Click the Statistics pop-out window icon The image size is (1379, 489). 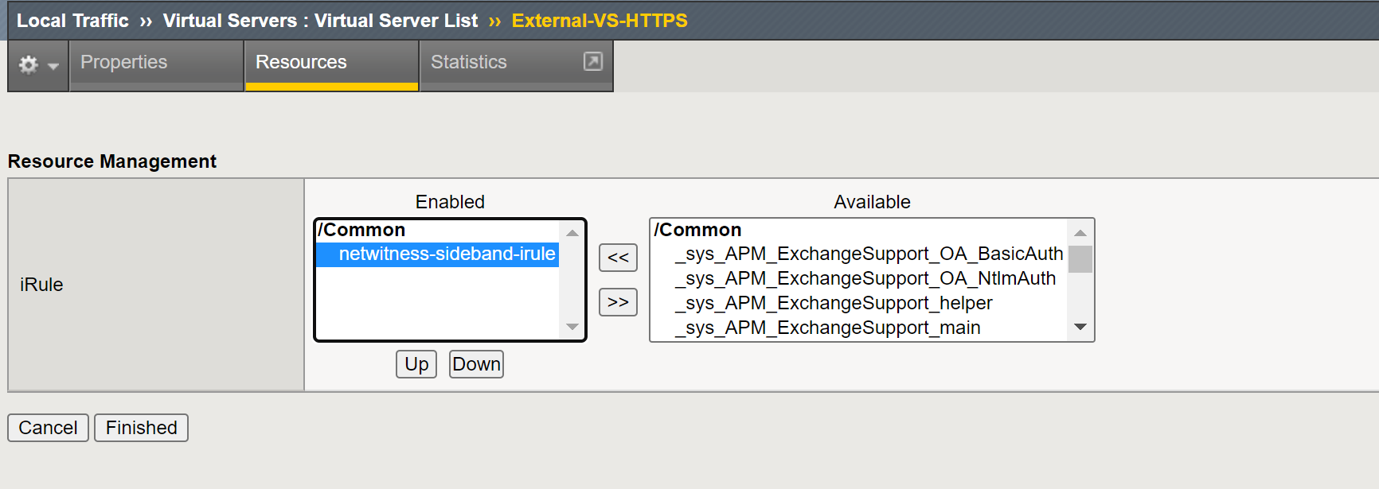click(593, 61)
